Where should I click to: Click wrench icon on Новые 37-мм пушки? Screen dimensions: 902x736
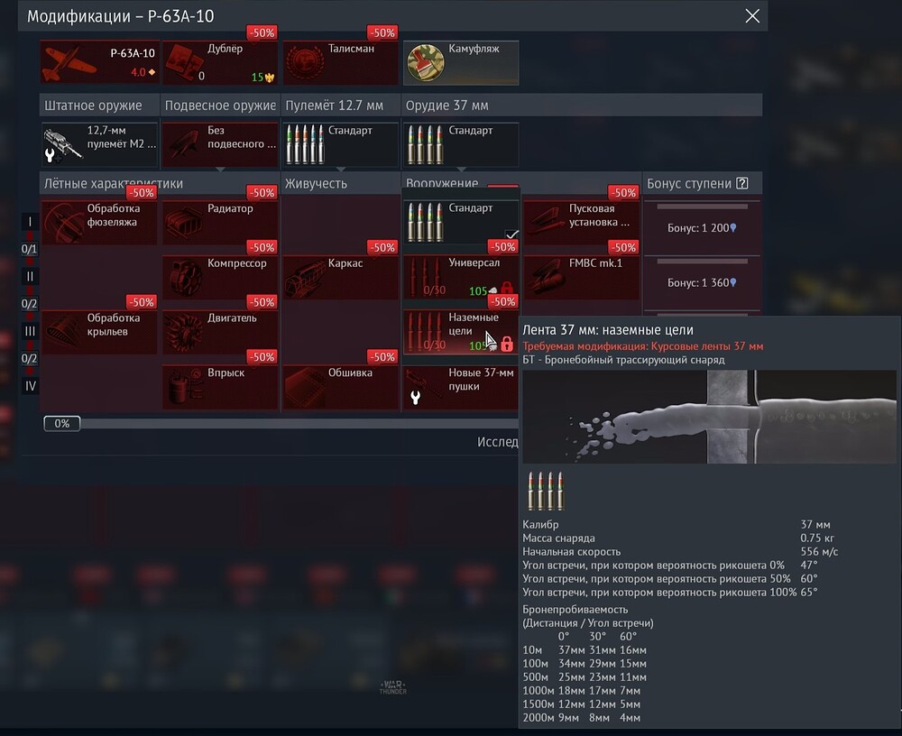[415, 397]
